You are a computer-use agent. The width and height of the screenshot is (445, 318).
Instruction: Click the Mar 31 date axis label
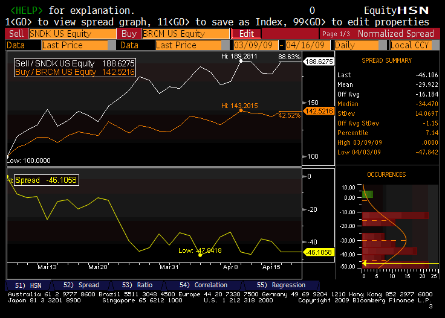tap(169, 267)
